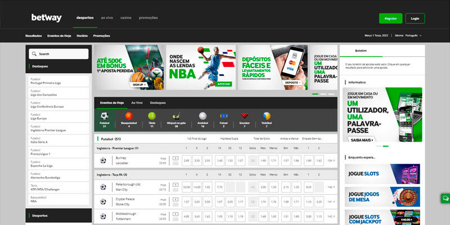Open the Jogue Slots promo thumbnail
The height and width of the screenshot is (225, 450).
(x=382, y=174)
